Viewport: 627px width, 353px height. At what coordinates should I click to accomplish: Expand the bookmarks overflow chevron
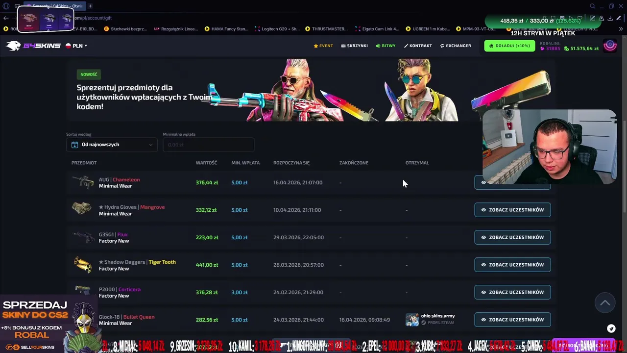click(x=621, y=29)
